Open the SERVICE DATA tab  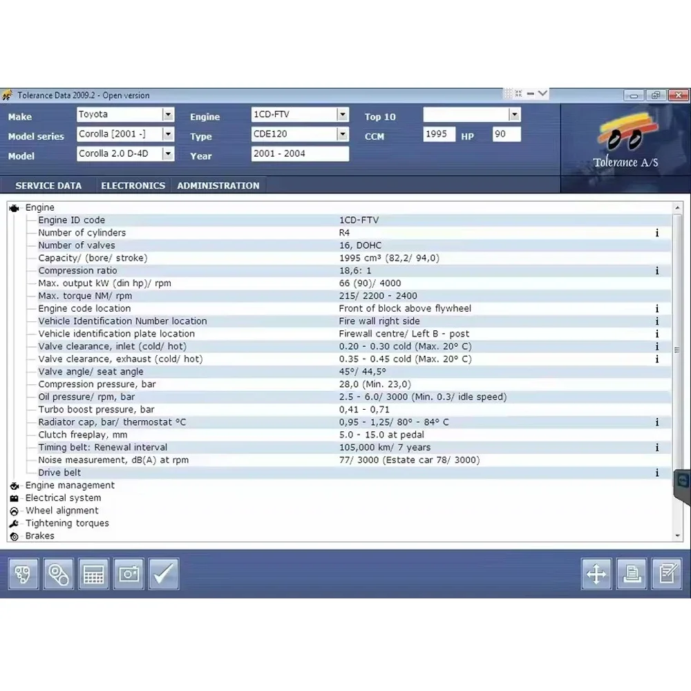click(48, 185)
